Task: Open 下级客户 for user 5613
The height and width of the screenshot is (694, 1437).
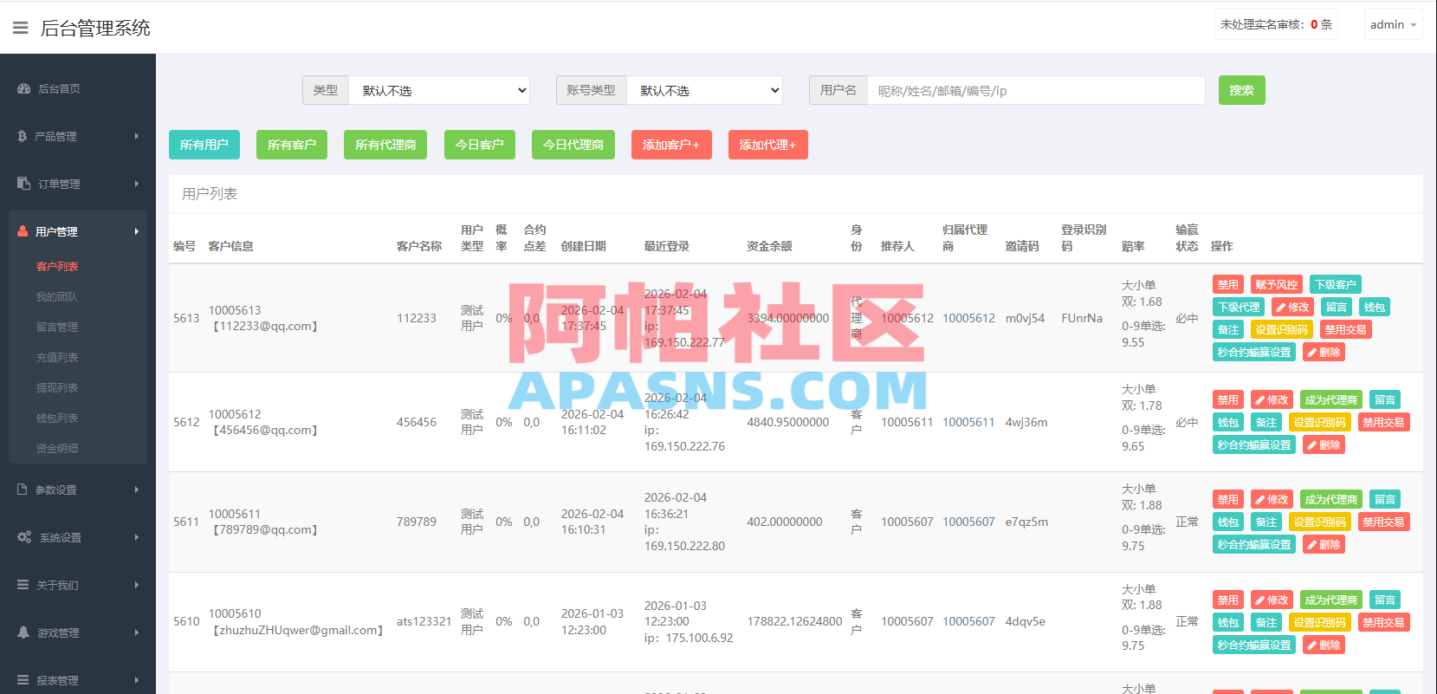Action: tap(1336, 284)
